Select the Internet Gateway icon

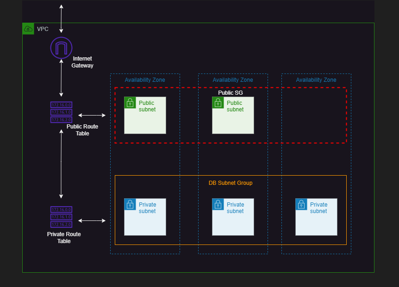[x=61, y=48]
